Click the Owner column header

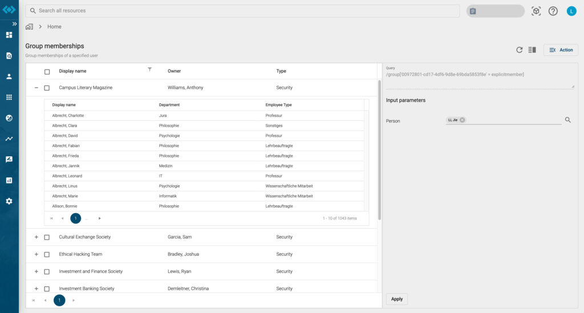point(174,71)
